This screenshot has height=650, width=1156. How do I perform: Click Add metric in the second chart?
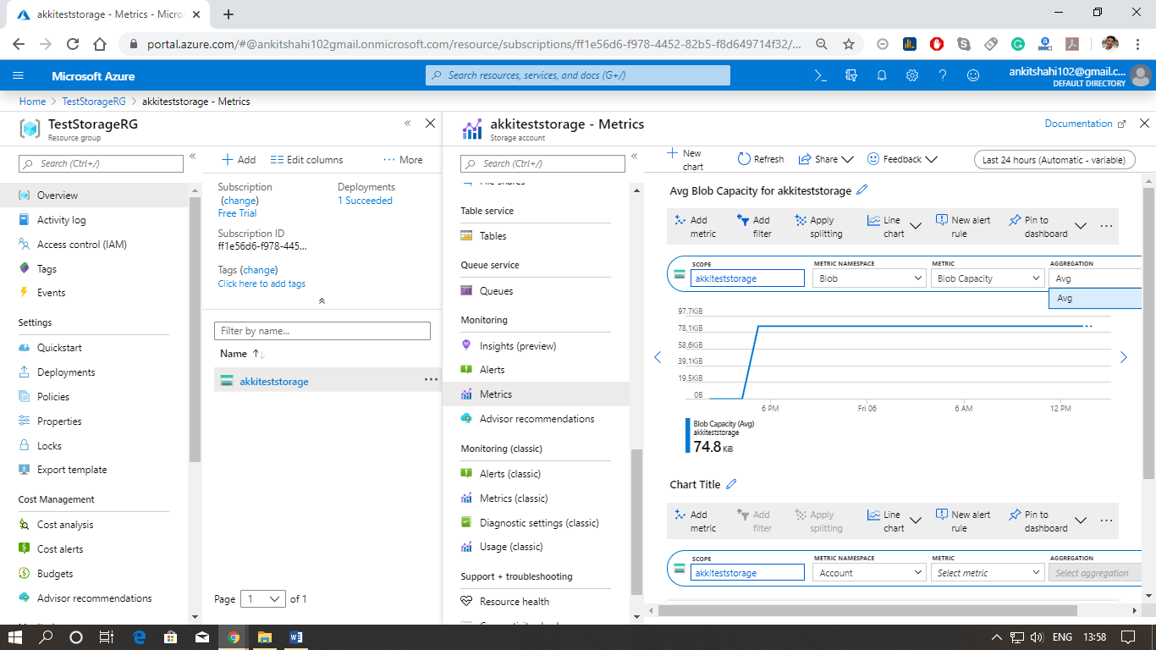click(695, 521)
